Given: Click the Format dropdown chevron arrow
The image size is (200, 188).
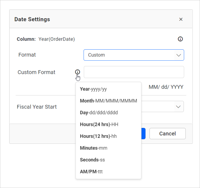Looking at the screenshot, I should point(178,55).
